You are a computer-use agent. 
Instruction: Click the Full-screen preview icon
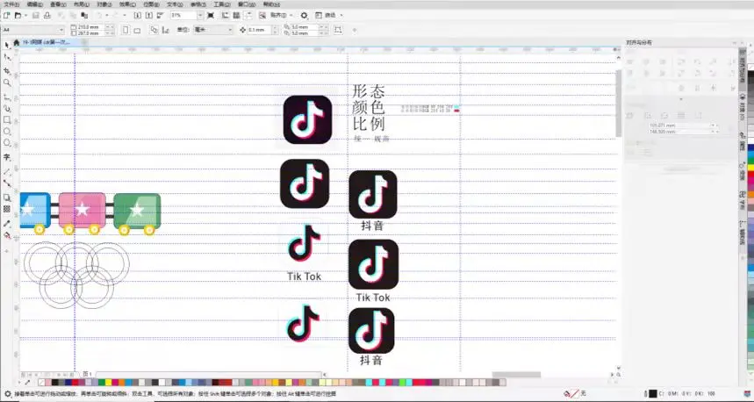[211, 16]
